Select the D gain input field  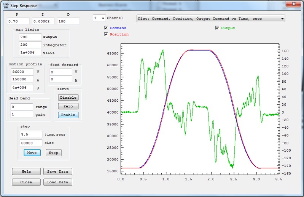(68, 22)
